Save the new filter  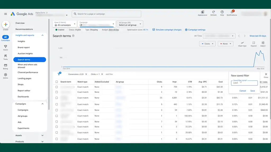(252, 91)
